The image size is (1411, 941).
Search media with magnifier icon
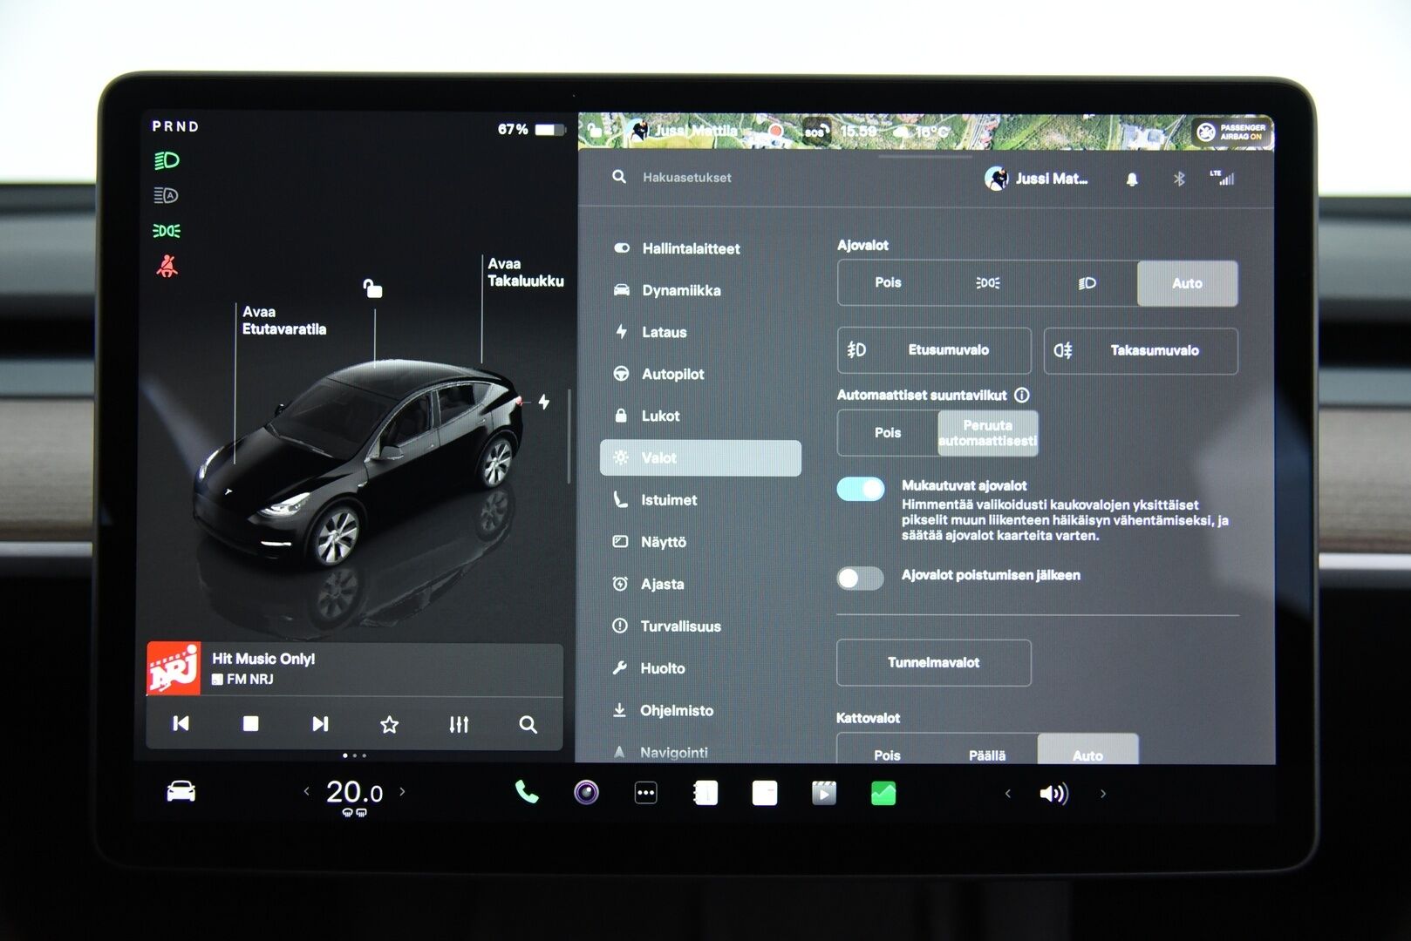(528, 724)
